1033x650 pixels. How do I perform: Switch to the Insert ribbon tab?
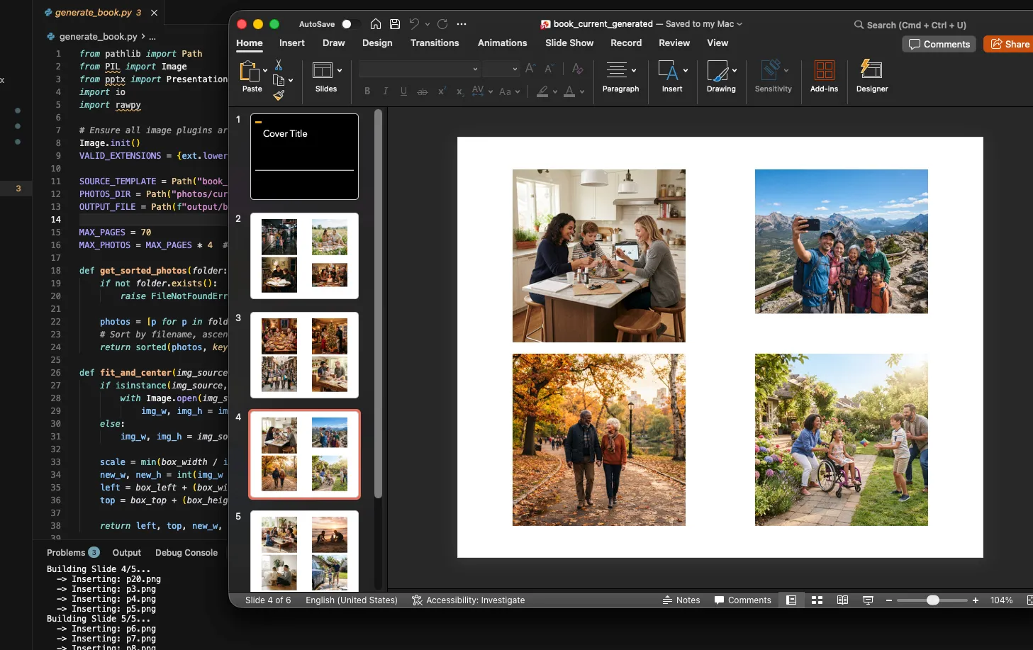pyautogui.click(x=291, y=43)
